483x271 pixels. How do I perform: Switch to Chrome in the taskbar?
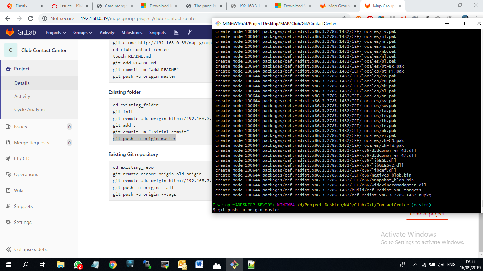[113, 264]
